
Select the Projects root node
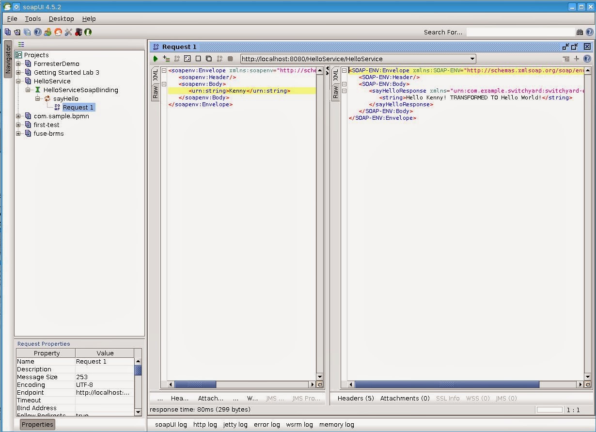[x=36, y=55]
